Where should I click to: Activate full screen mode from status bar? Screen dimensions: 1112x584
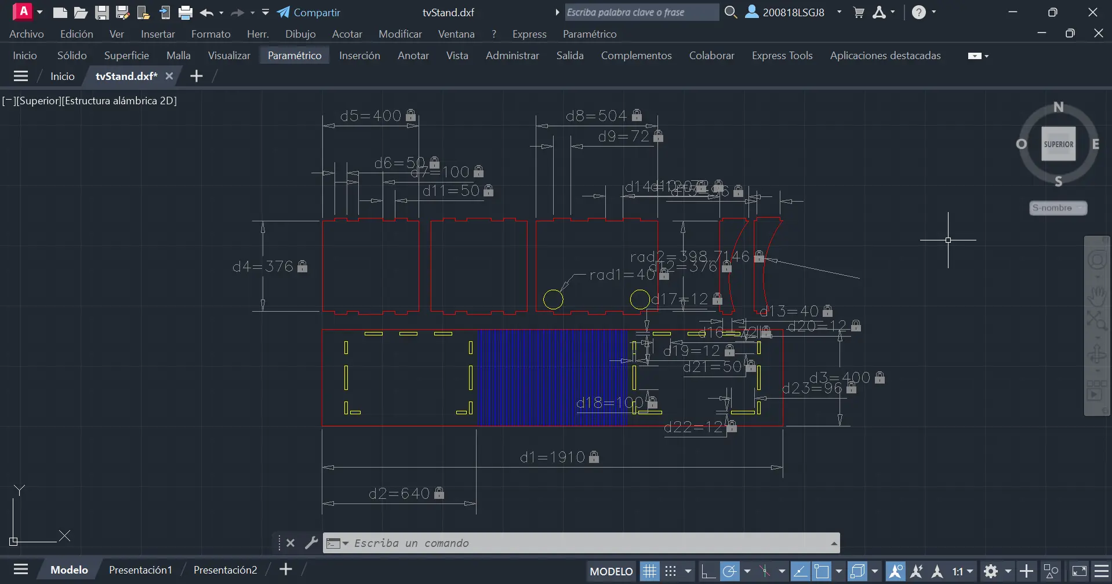pos(1080,571)
